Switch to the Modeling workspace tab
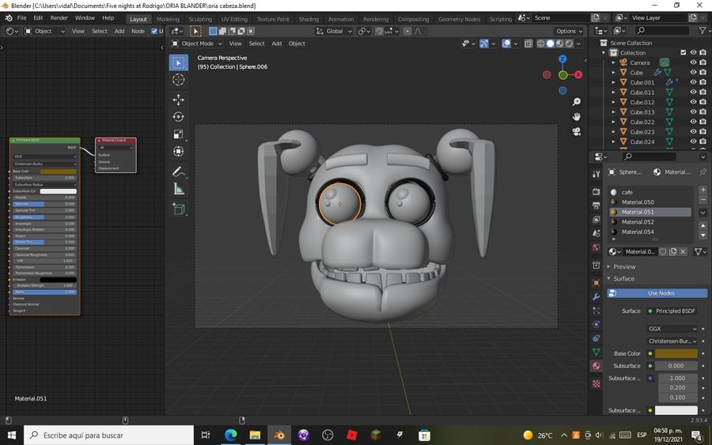712x445 pixels. [x=168, y=19]
